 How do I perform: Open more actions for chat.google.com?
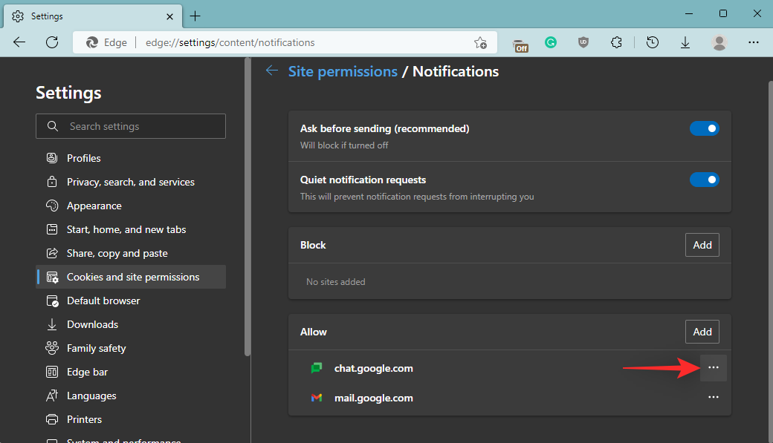click(x=714, y=368)
